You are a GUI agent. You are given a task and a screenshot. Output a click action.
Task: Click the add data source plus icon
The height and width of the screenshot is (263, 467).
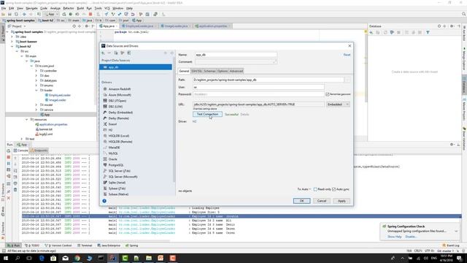[103, 53]
